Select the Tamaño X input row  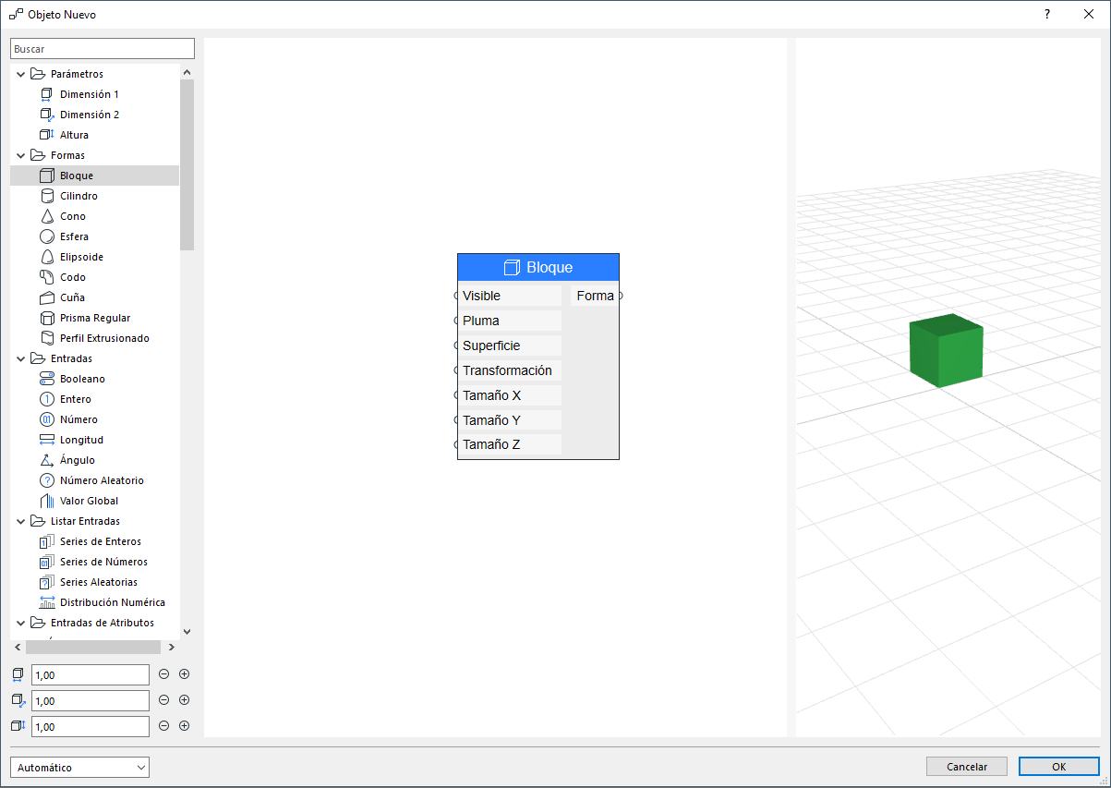point(510,395)
